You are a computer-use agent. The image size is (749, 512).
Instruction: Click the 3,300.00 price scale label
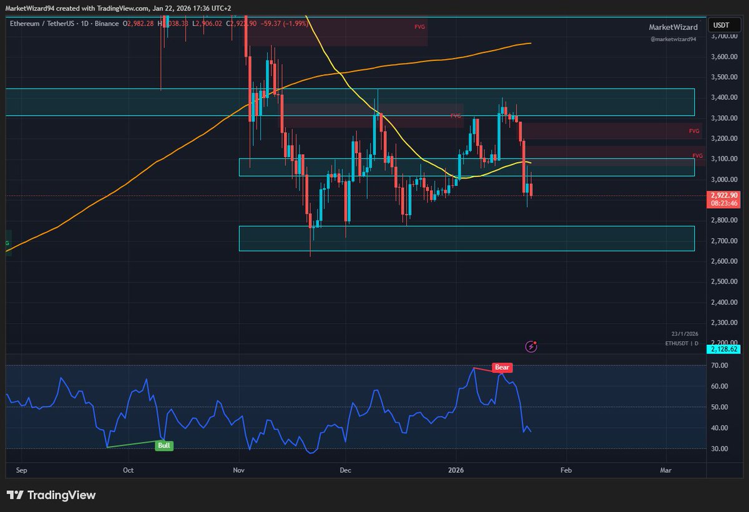pyautogui.click(x=724, y=118)
